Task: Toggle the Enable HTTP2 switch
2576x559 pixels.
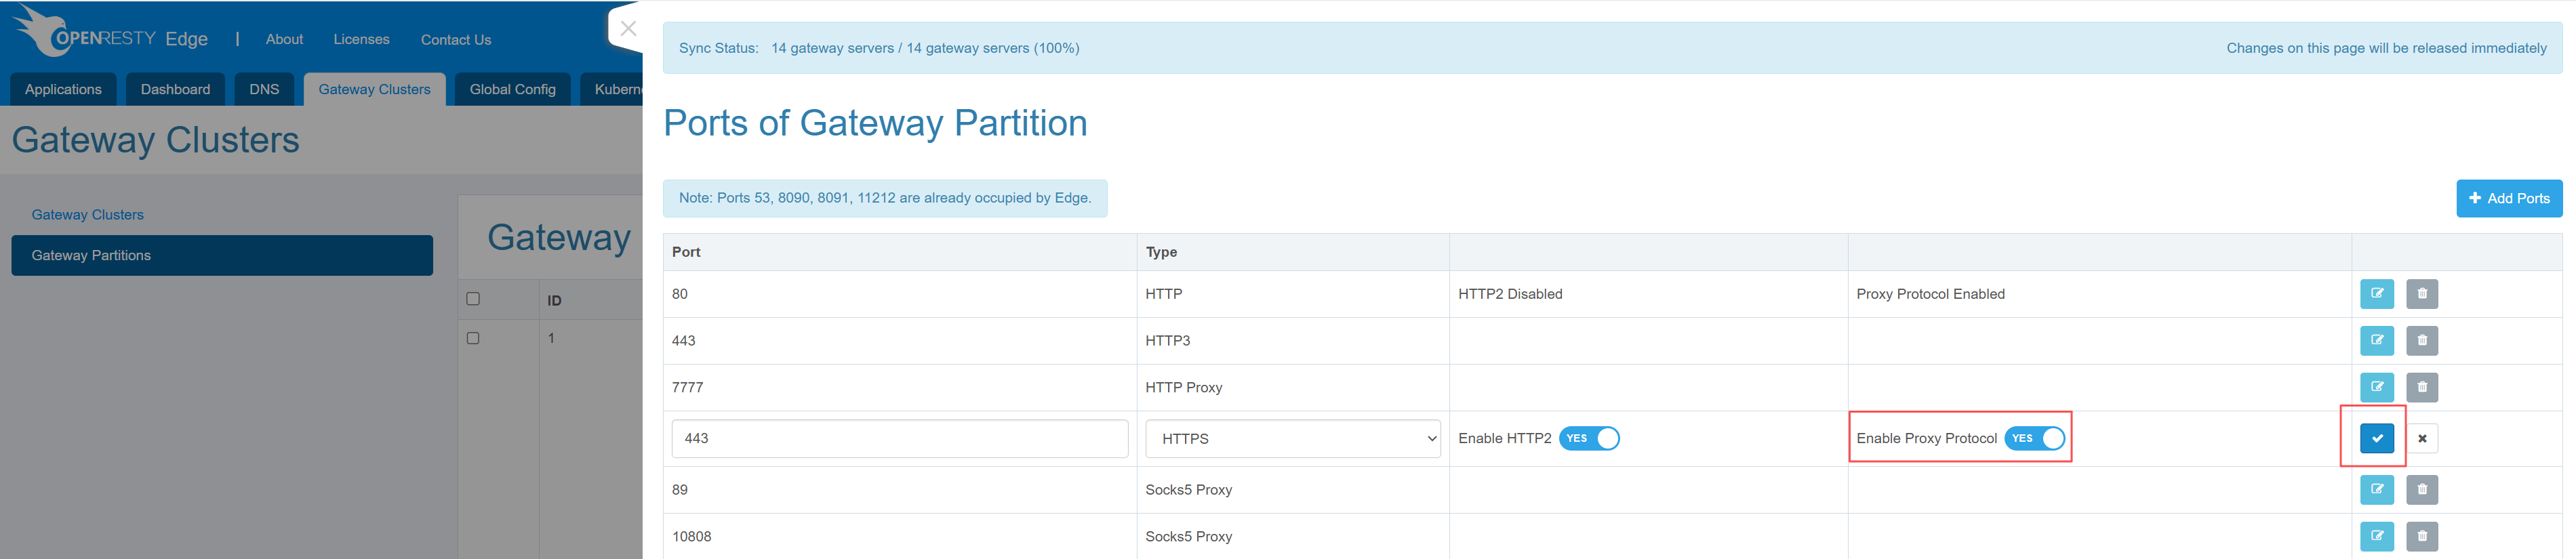Action: 1589,438
